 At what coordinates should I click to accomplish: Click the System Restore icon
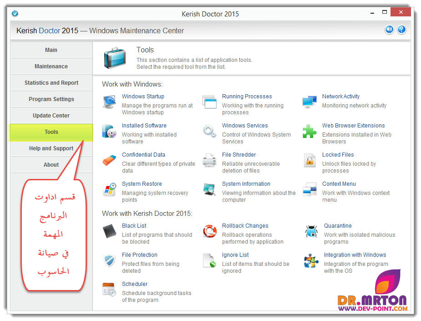(x=109, y=189)
